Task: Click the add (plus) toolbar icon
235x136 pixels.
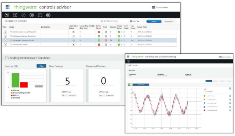Action: pyautogui.click(x=15, y=15)
